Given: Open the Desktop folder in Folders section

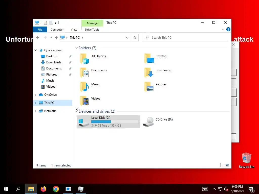Looking at the screenshot, I should pyautogui.click(x=149, y=59).
